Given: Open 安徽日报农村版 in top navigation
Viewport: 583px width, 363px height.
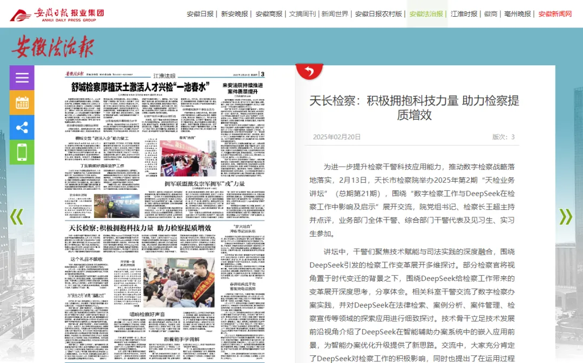Looking at the screenshot, I should click(378, 14).
